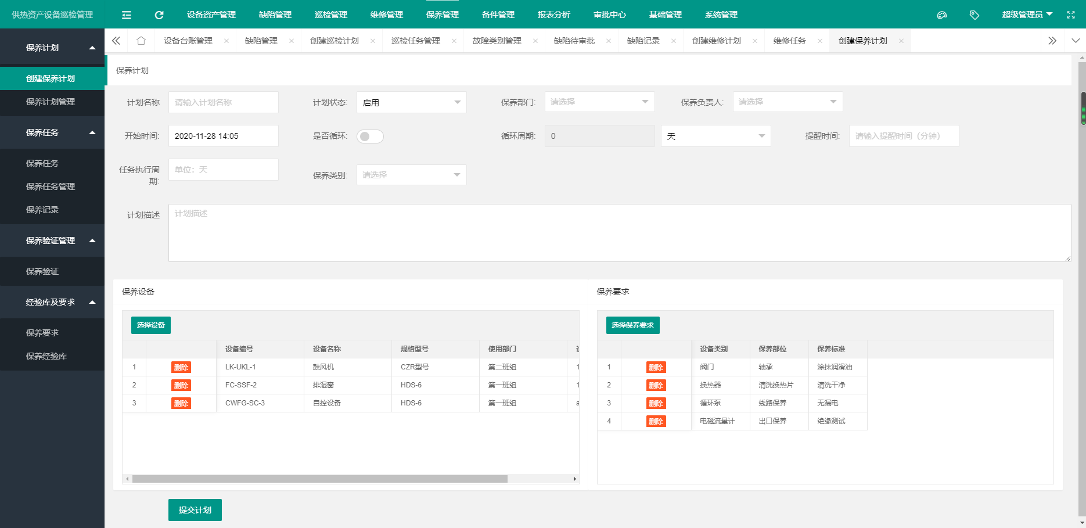Screen dimensions: 1086x528
Task: Delete requirement row 循环泵
Action: (656, 403)
